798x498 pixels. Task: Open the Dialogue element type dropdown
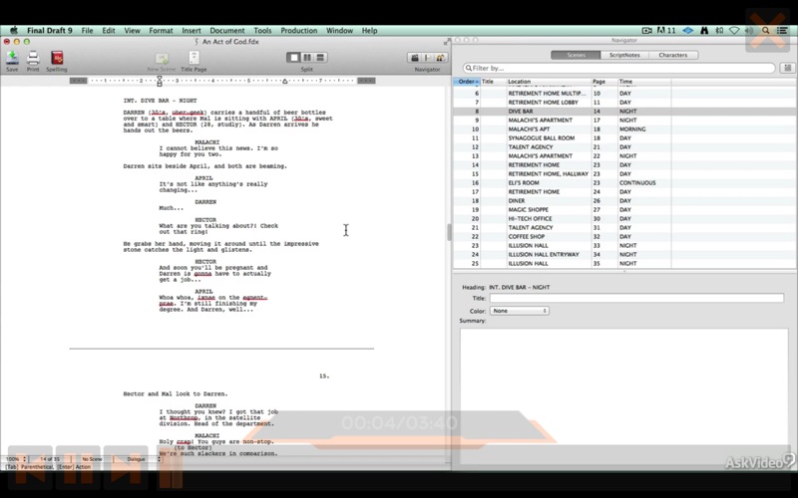[139, 459]
